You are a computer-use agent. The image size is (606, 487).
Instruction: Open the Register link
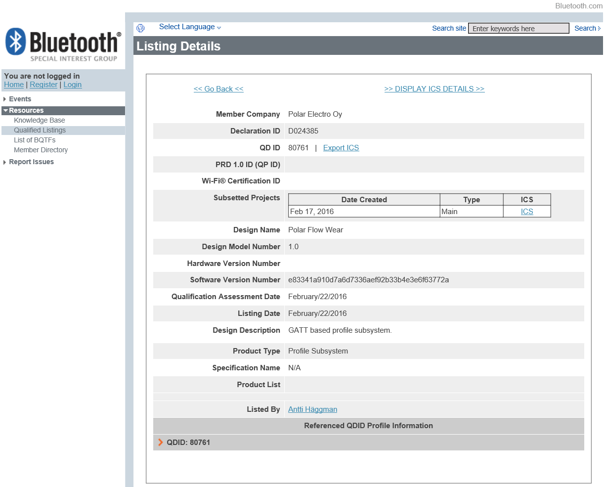(x=43, y=85)
